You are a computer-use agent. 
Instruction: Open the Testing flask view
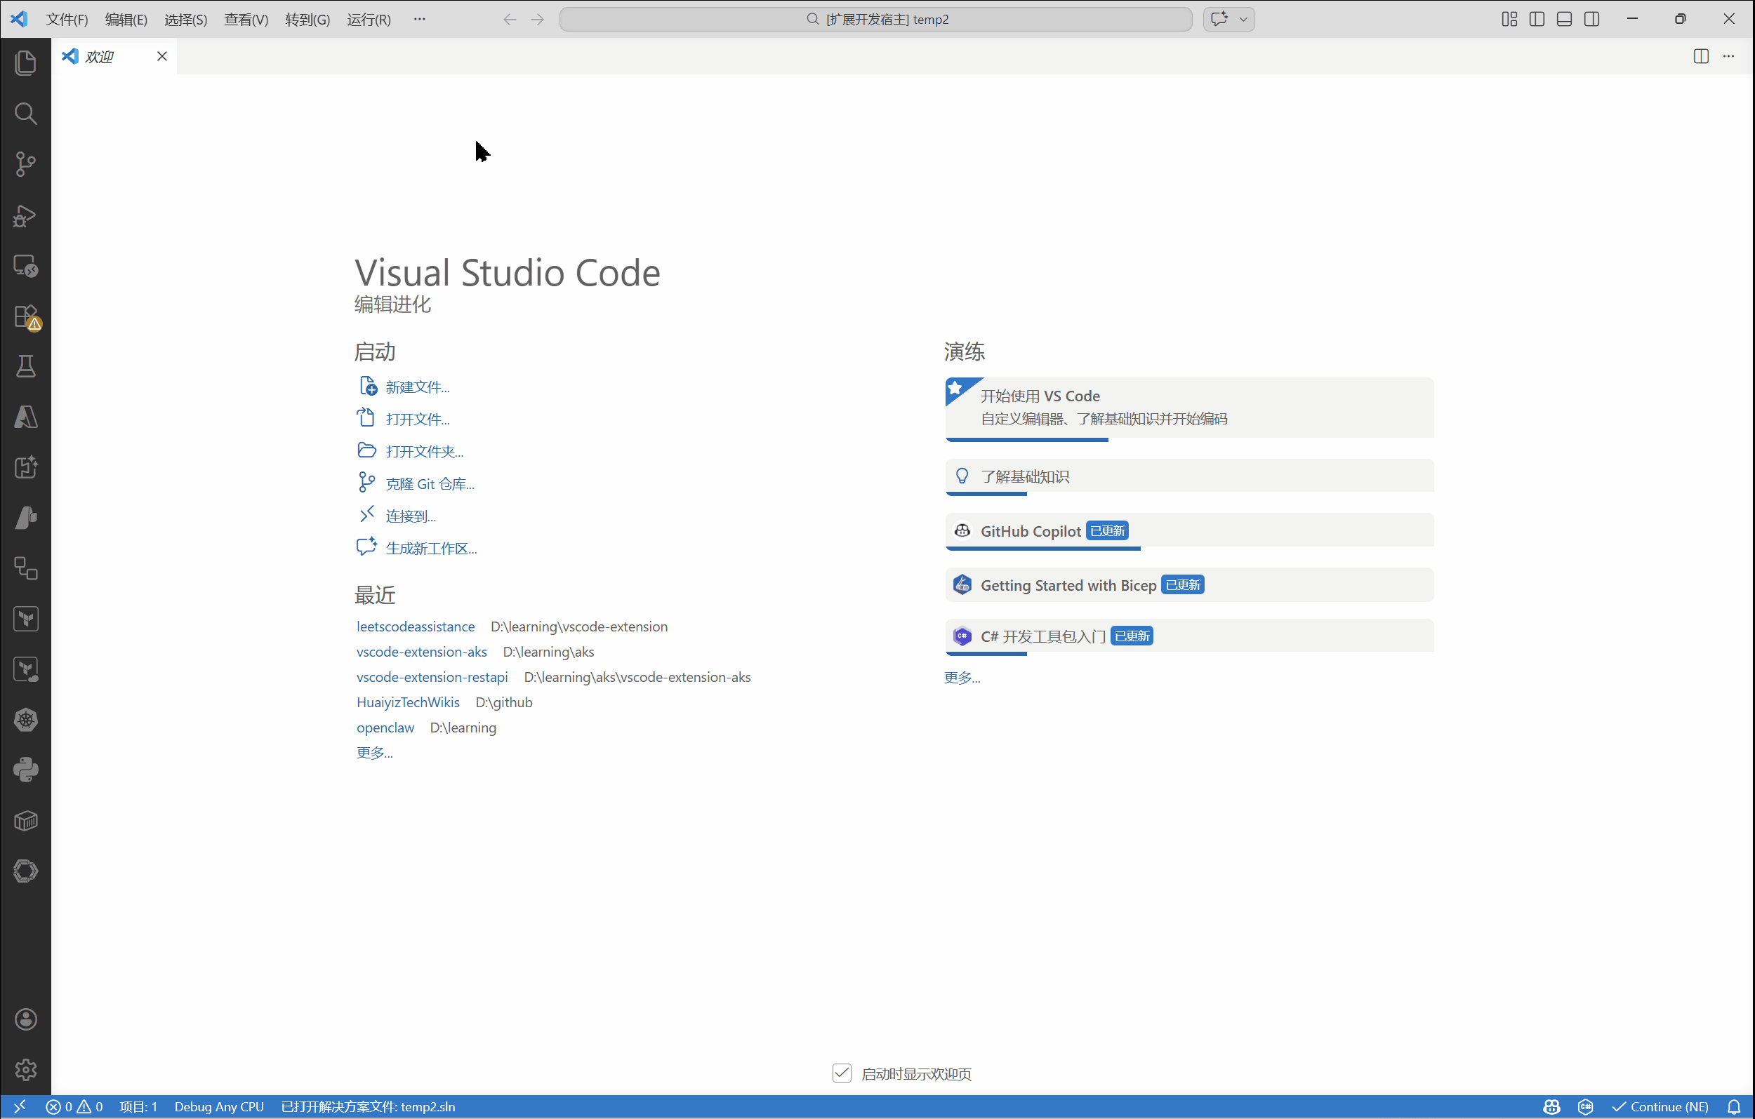[25, 366]
